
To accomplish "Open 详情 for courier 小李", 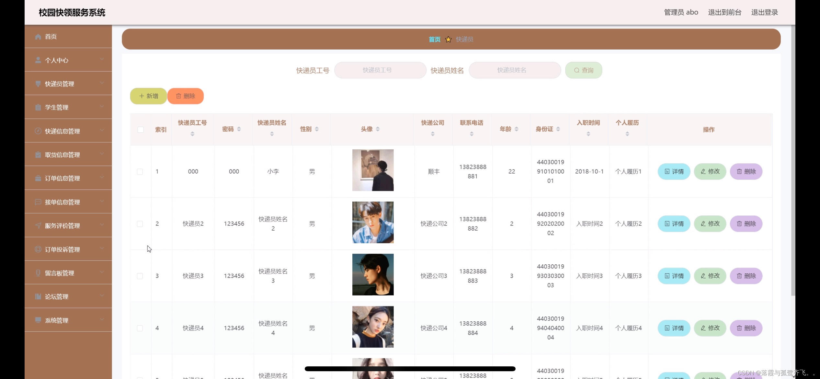I will pos(674,172).
